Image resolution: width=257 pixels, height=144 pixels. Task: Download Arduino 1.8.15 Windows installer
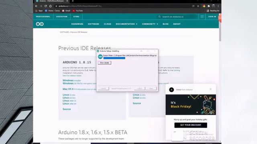(72, 80)
